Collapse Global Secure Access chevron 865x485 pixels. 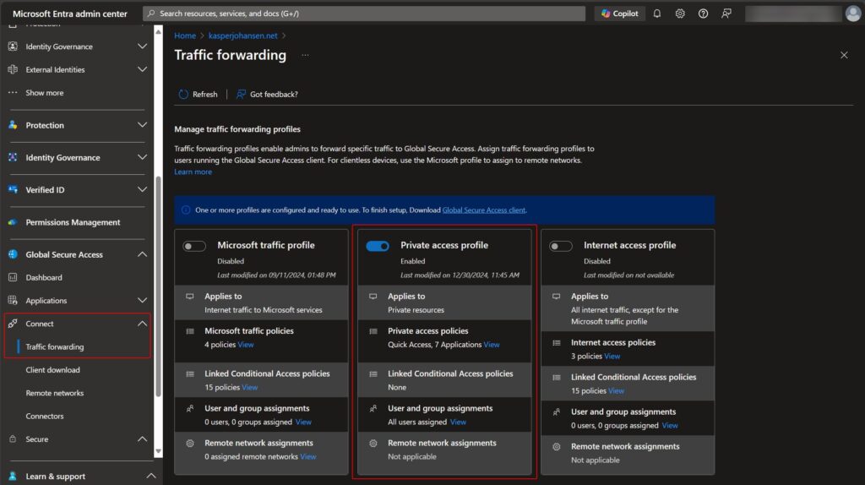click(x=142, y=254)
